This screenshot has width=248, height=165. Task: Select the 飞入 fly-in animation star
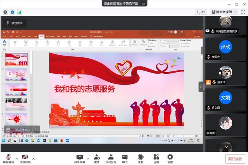click(x=47, y=43)
